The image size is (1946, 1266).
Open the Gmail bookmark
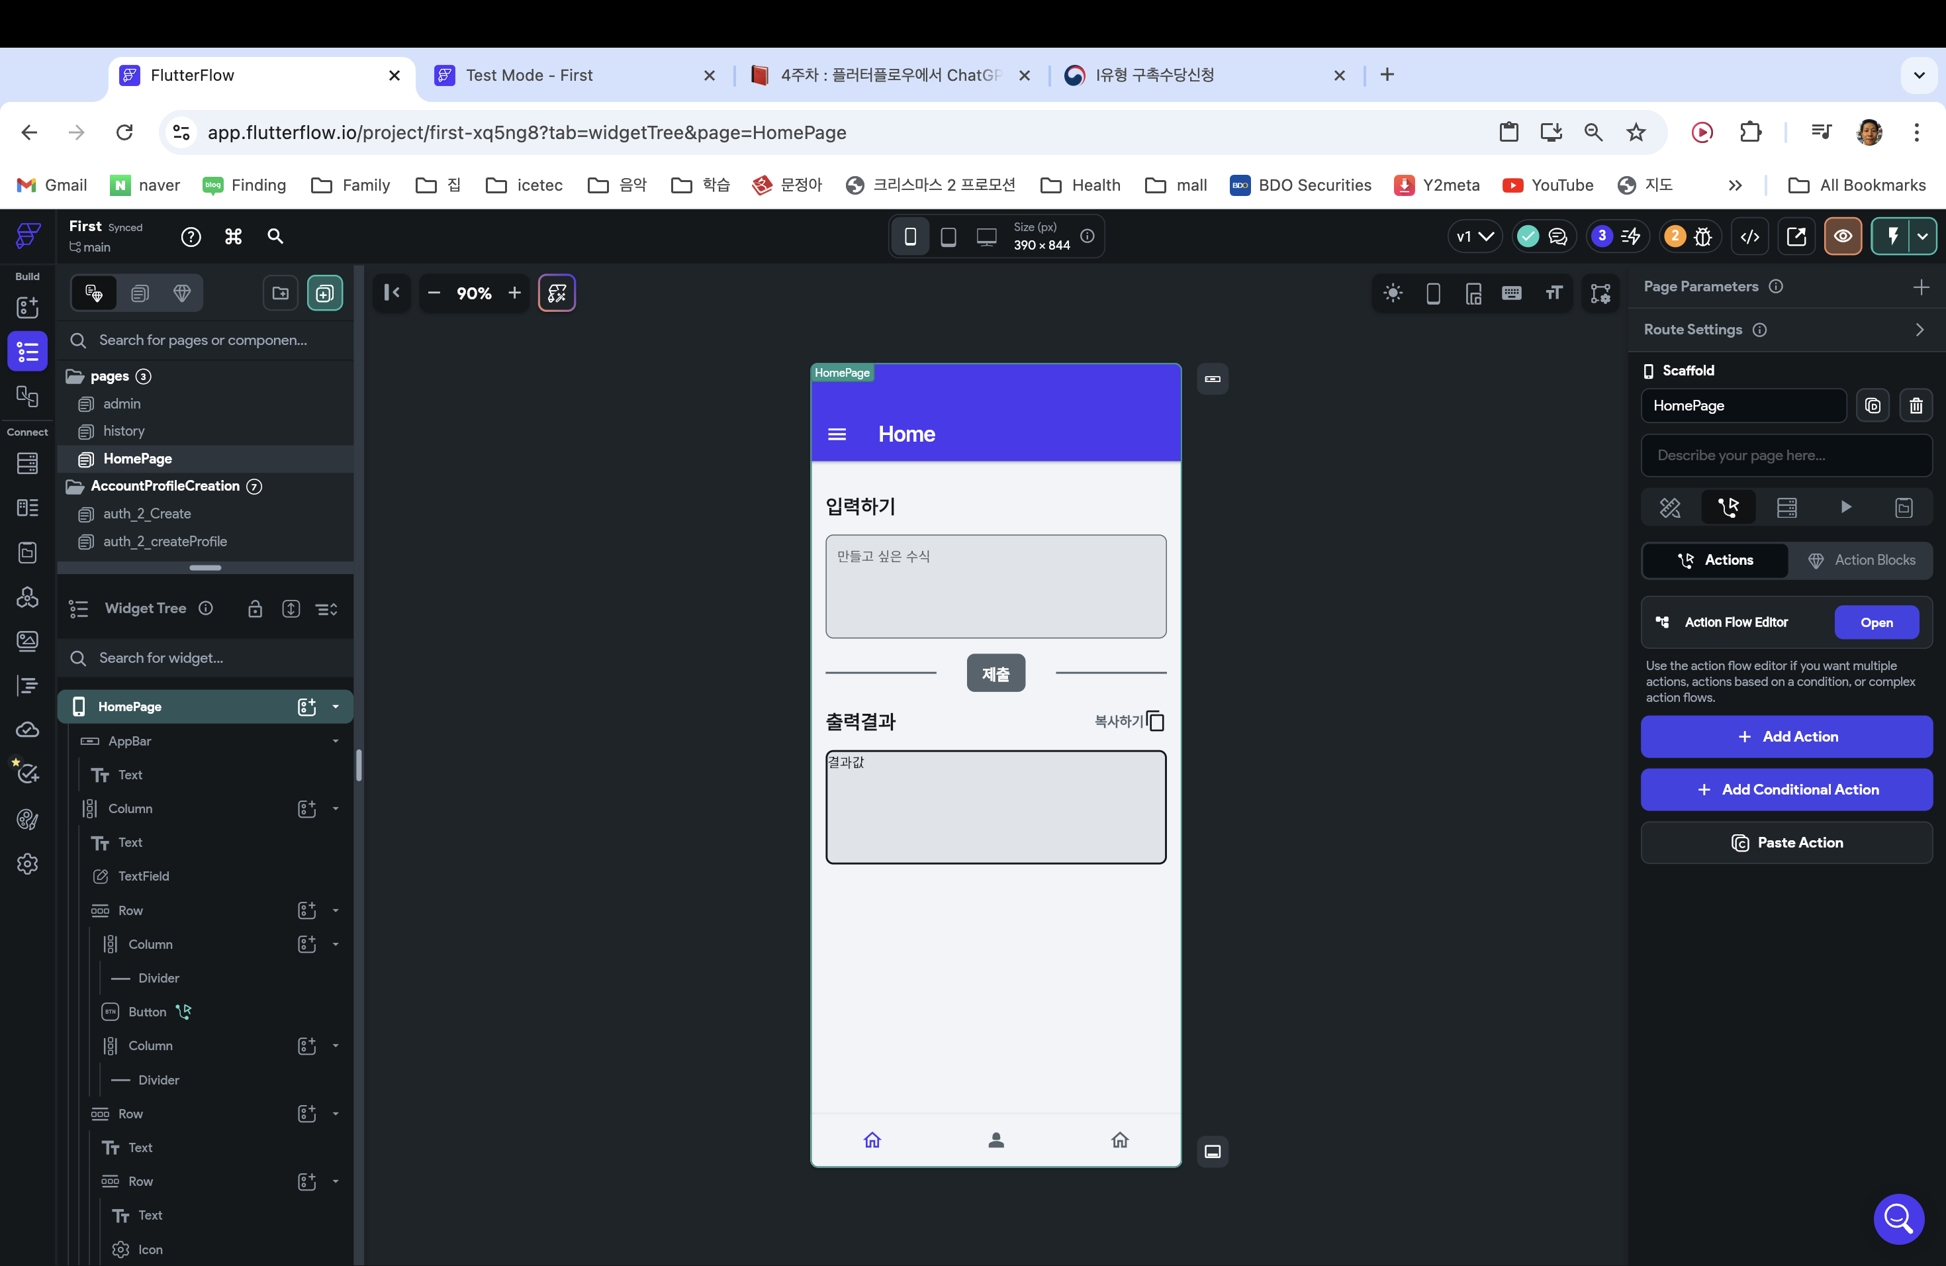tap(52, 185)
